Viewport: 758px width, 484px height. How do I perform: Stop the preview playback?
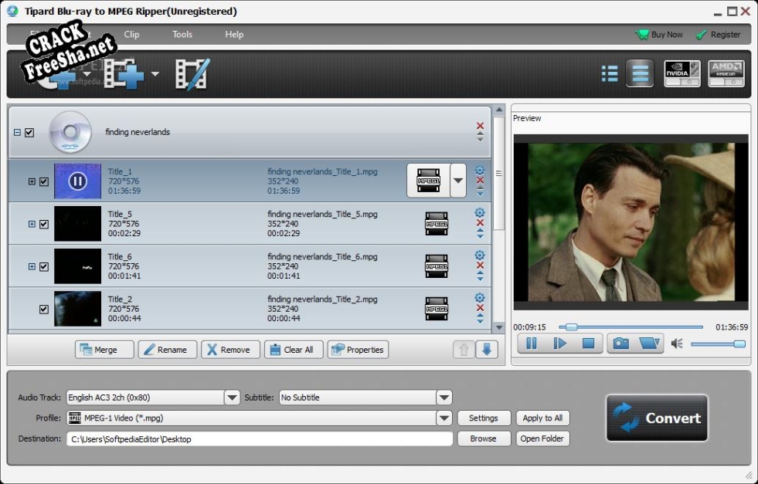(x=588, y=344)
